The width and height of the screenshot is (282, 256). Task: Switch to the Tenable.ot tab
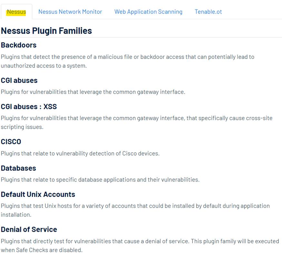point(208,12)
